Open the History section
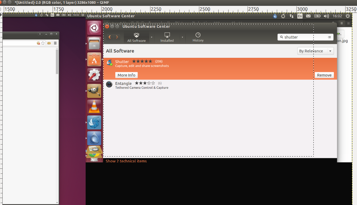Image resolution: width=357 pixels, height=205 pixels. click(198, 37)
